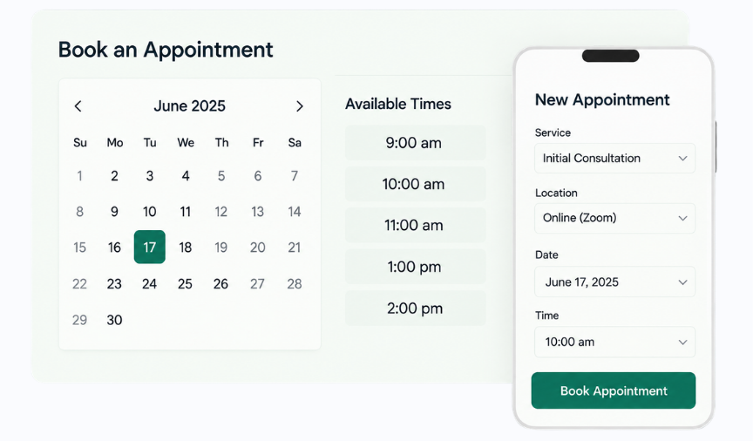Select the 2:00 pm available time
This screenshot has height=441, width=753.
[x=416, y=308]
